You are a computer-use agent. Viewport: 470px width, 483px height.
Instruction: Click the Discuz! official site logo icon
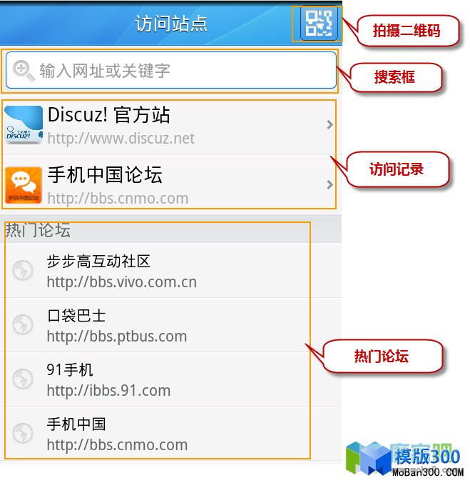(24, 125)
